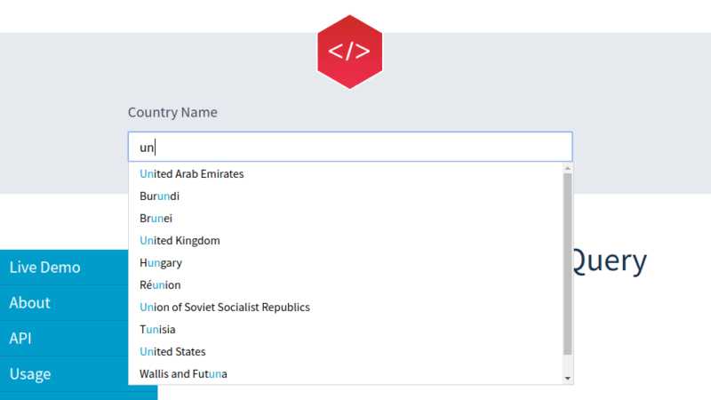Screen dimensions: 711x400
Task: Click the suggestion list scroll-down arrow
Action: pyautogui.click(x=568, y=379)
